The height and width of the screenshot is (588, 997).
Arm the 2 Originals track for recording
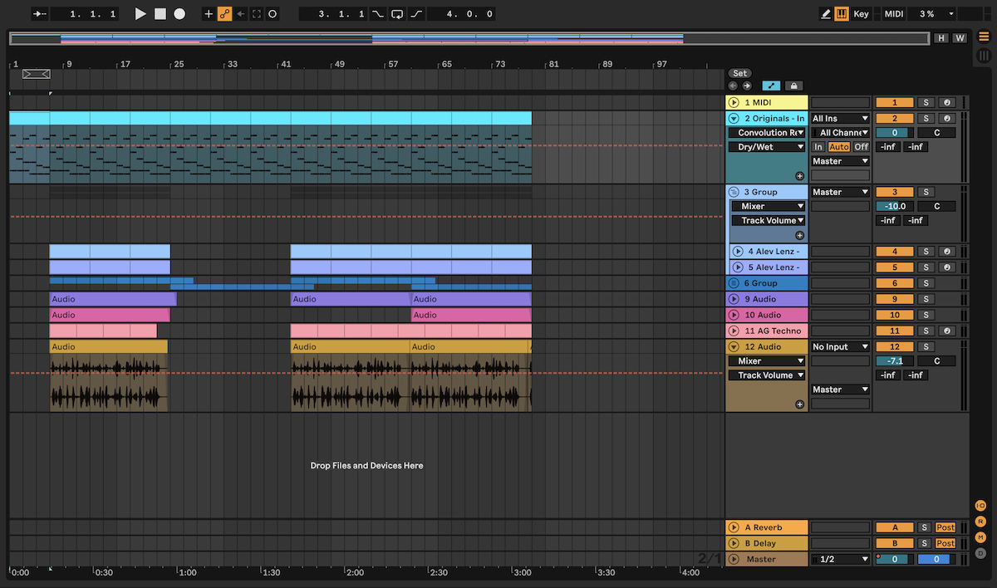pyautogui.click(x=946, y=119)
